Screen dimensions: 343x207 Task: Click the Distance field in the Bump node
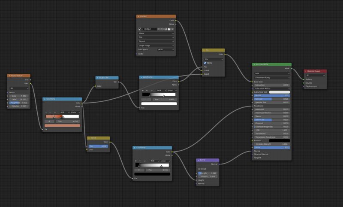coord(208,177)
